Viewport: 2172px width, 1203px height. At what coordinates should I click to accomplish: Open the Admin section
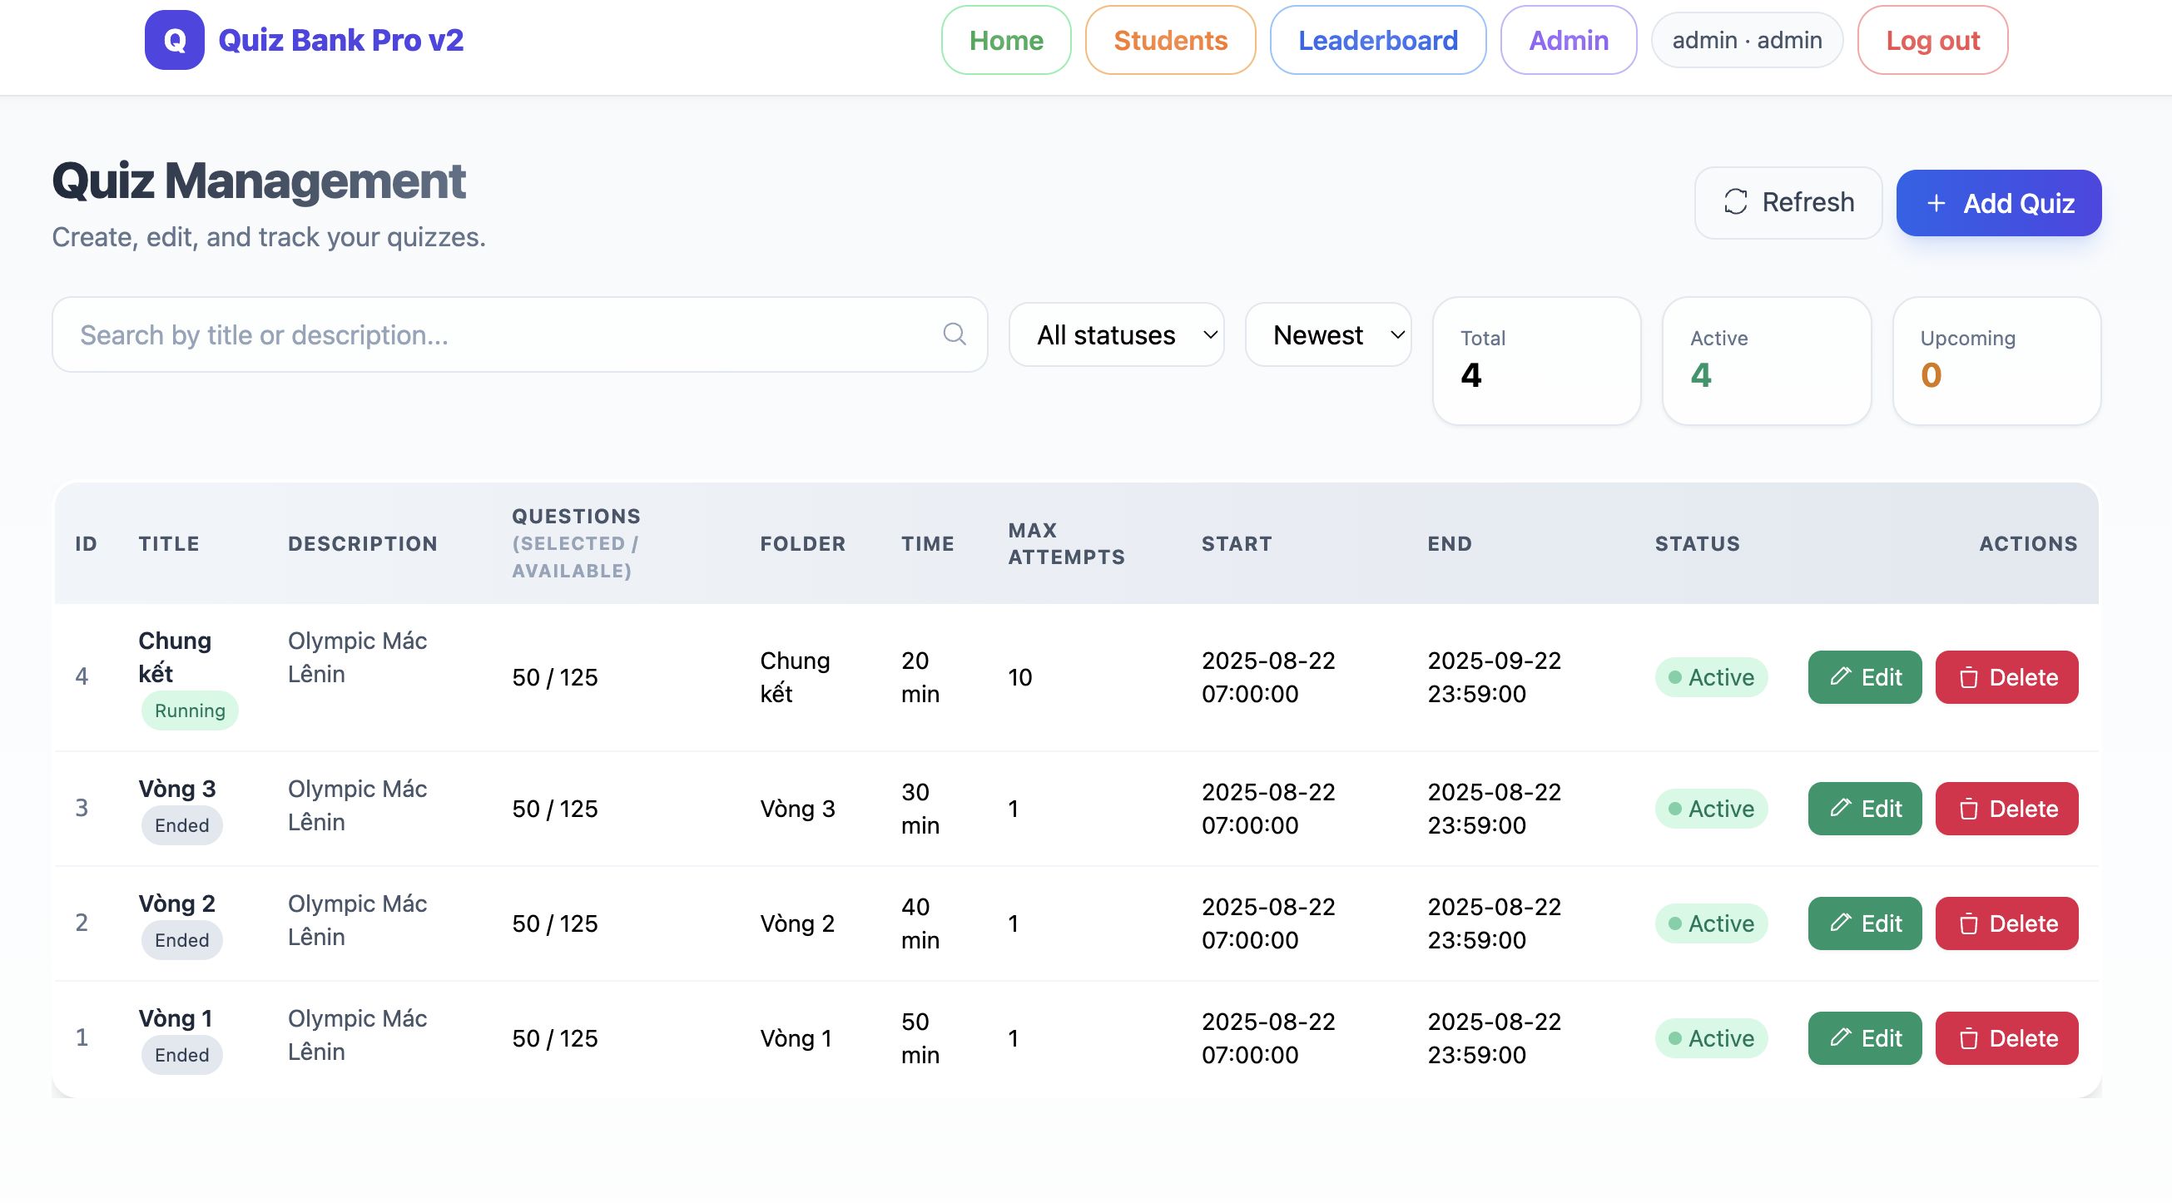(1568, 41)
